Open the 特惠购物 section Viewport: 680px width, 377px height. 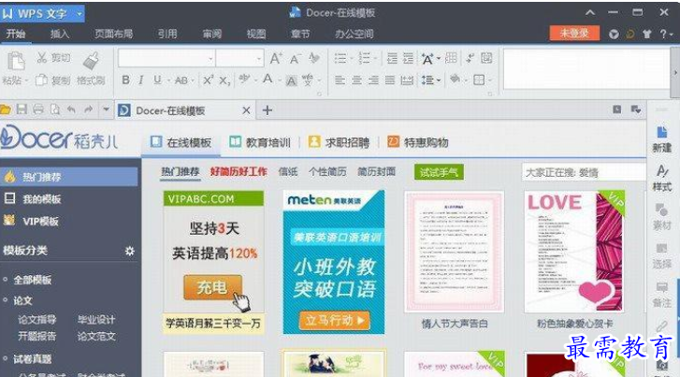[x=417, y=142]
